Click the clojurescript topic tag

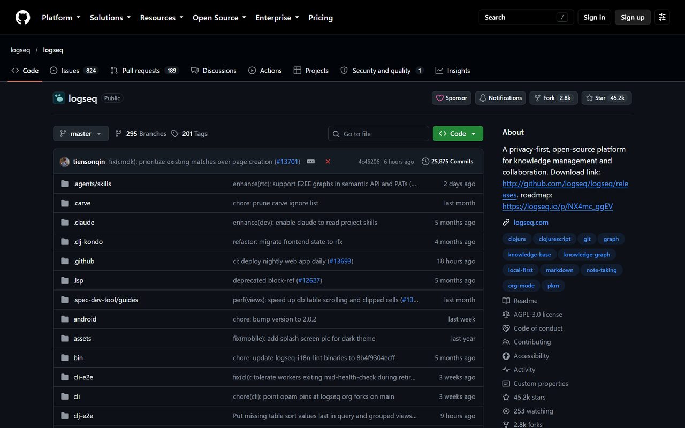click(x=554, y=239)
